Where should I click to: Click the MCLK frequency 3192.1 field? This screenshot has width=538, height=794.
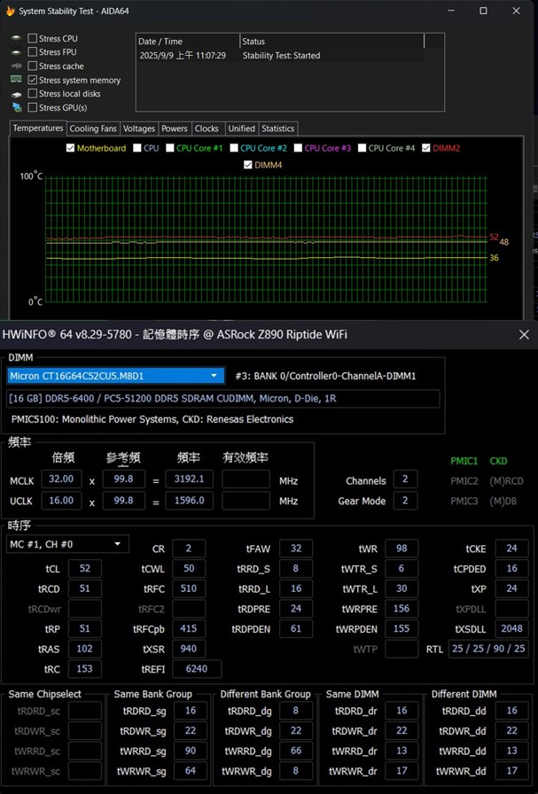tap(189, 479)
